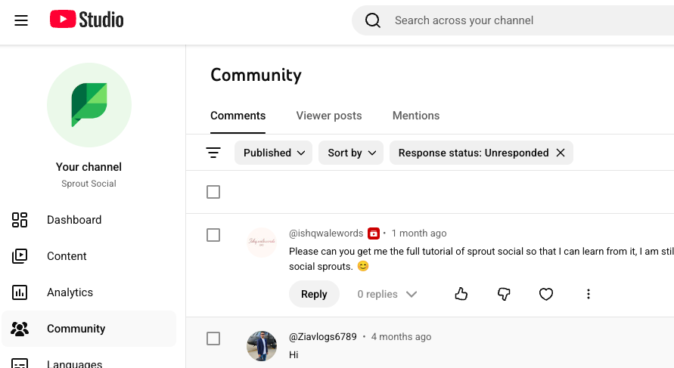Like the @ishqwalewords comment with thumbs up
The width and height of the screenshot is (674, 368).
[461, 294]
